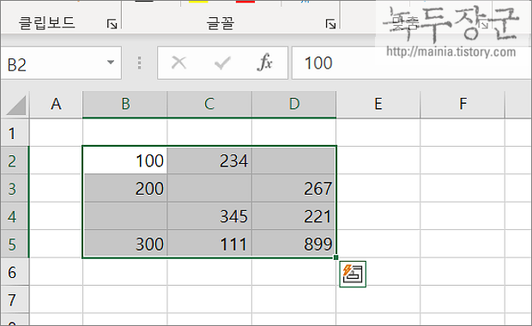Select row 4 header
532x326 pixels.
click(x=15, y=216)
